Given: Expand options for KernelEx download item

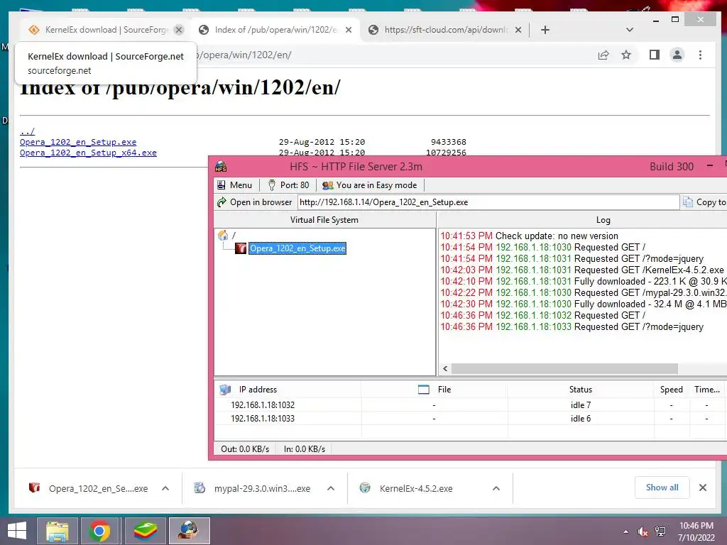Looking at the screenshot, I should 496,488.
